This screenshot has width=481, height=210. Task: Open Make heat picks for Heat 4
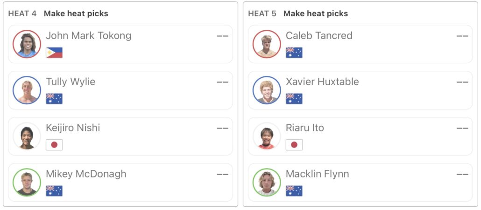76,14
